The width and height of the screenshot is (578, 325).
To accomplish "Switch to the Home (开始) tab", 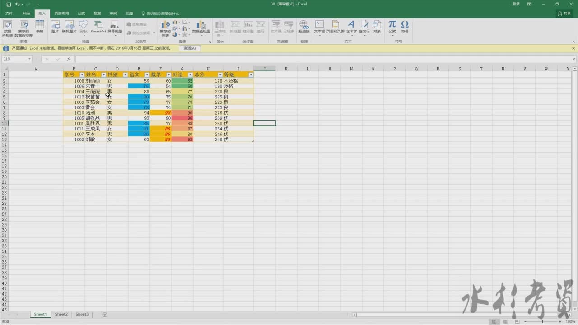I will 26,14.
